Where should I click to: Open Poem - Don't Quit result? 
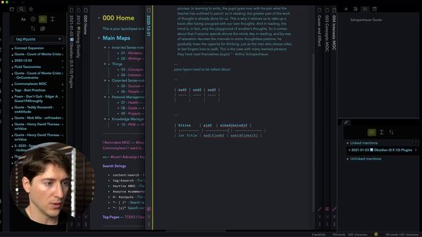(x=36, y=99)
